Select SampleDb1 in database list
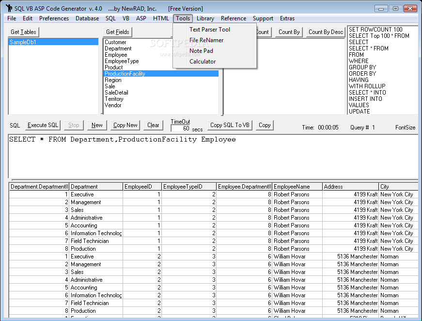This screenshot has height=321, width=422. pos(53,42)
